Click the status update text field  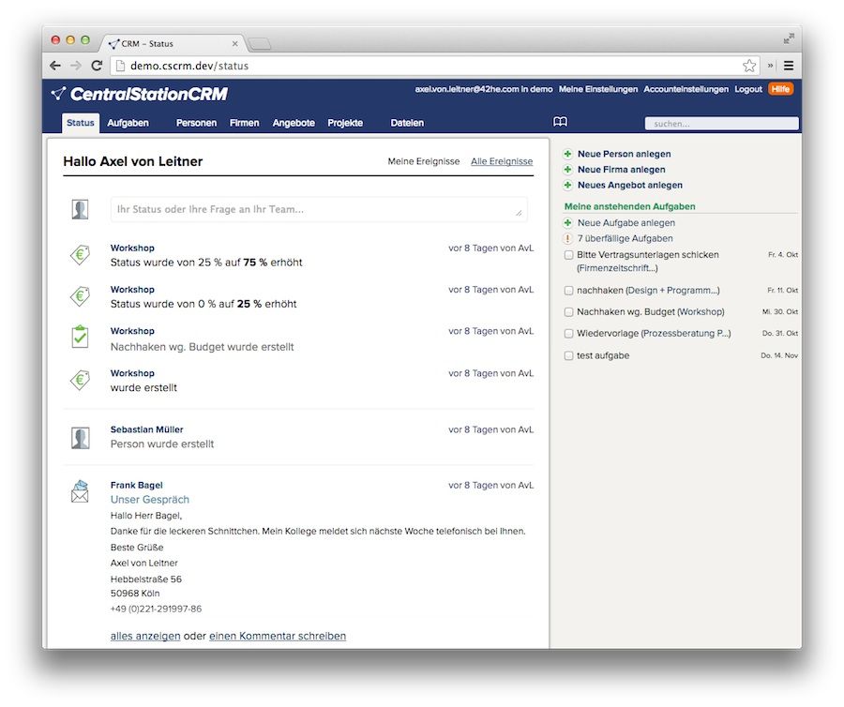tap(319, 209)
